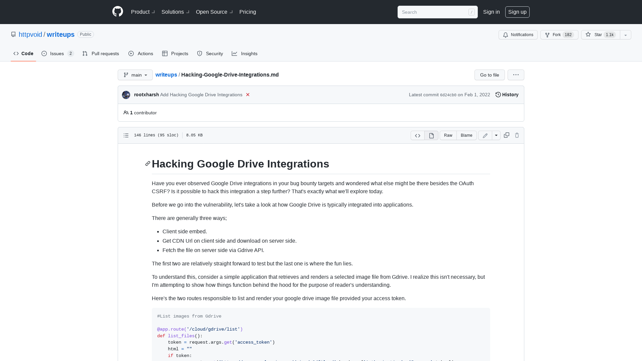The width and height of the screenshot is (642, 361).
Task: Open Notifications for this repository
Action: [x=518, y=35]
